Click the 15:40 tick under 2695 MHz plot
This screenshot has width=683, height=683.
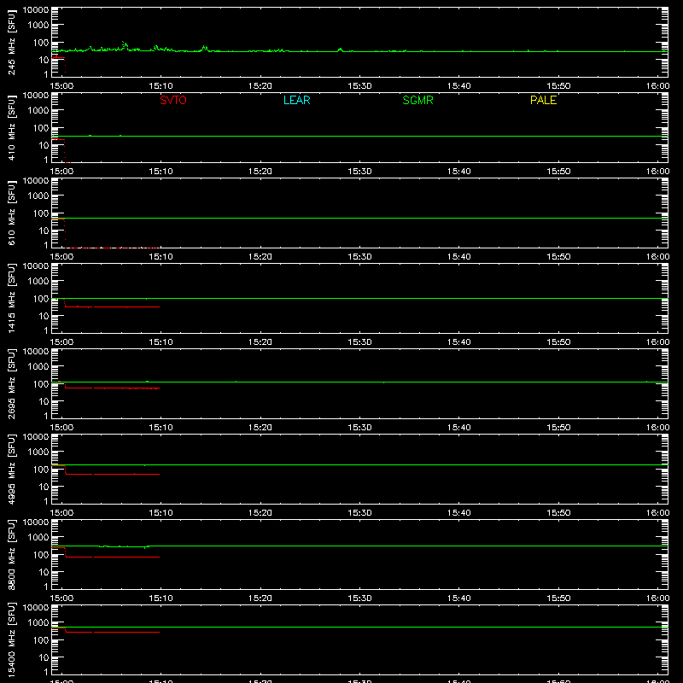click(x=458, y=428)
